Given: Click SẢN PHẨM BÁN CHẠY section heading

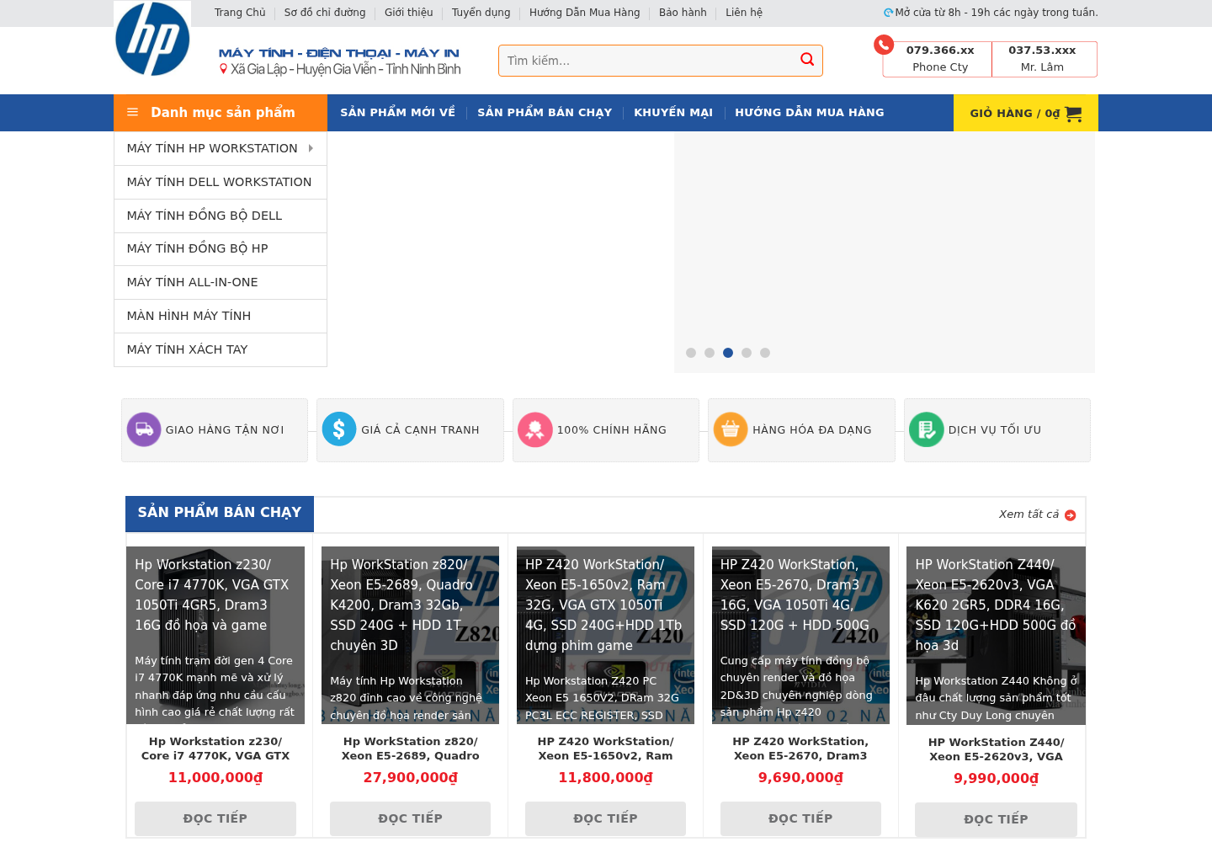Looking at the screenshot, I should click(x=220, y=514).
